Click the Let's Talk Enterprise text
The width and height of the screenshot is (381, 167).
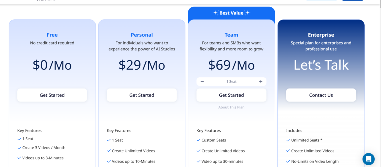(x=321, y=65)
